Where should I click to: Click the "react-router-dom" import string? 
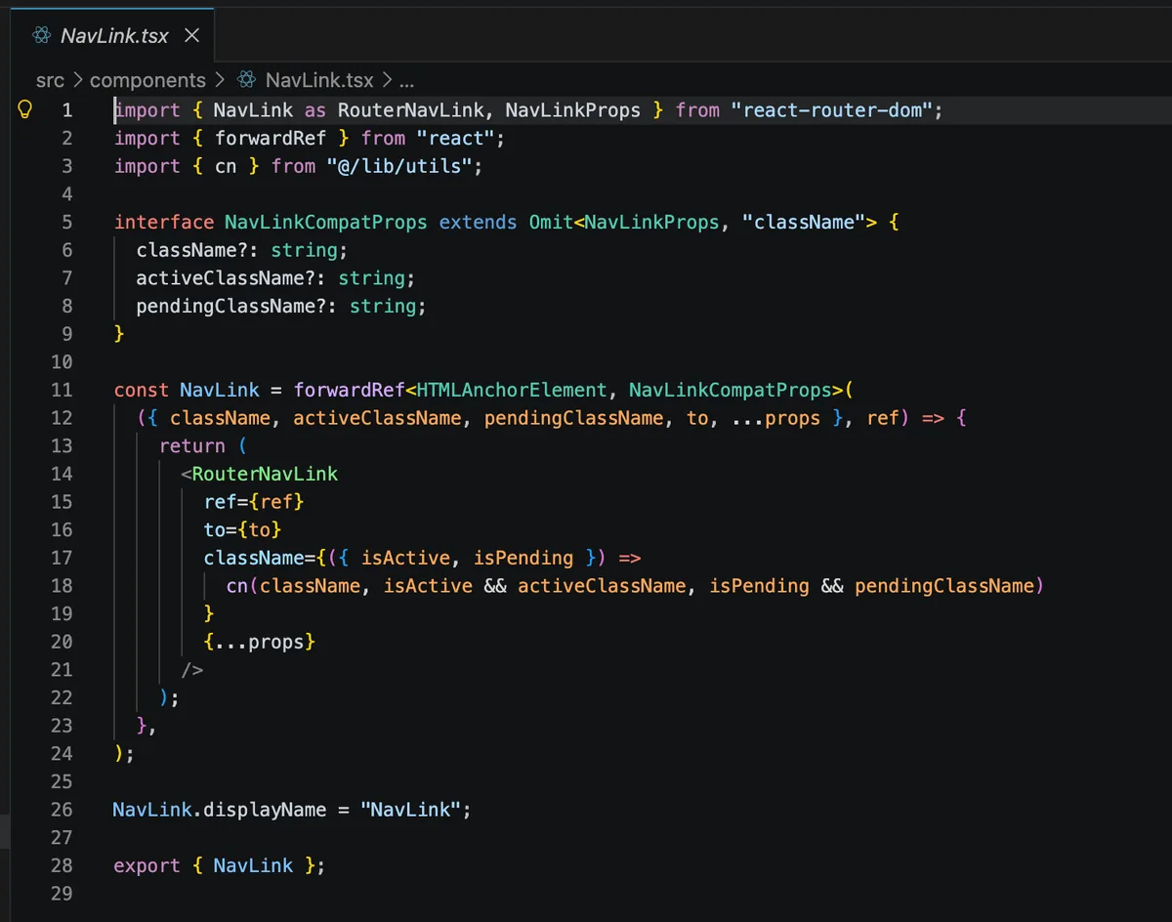[x=832, y=110]
